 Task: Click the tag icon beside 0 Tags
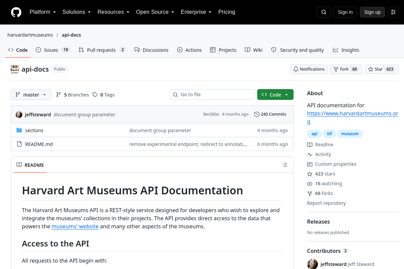(95, 95)
